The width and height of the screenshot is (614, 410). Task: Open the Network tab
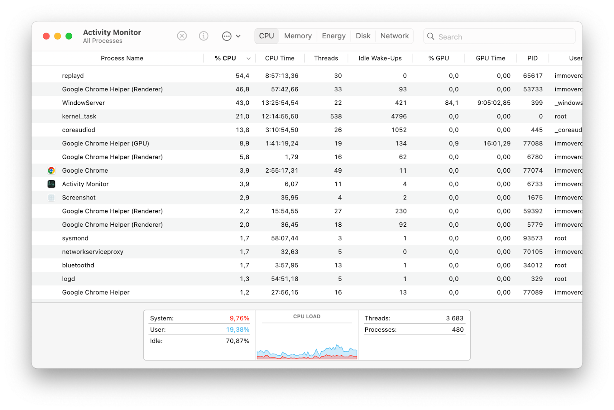pos(394,36)
